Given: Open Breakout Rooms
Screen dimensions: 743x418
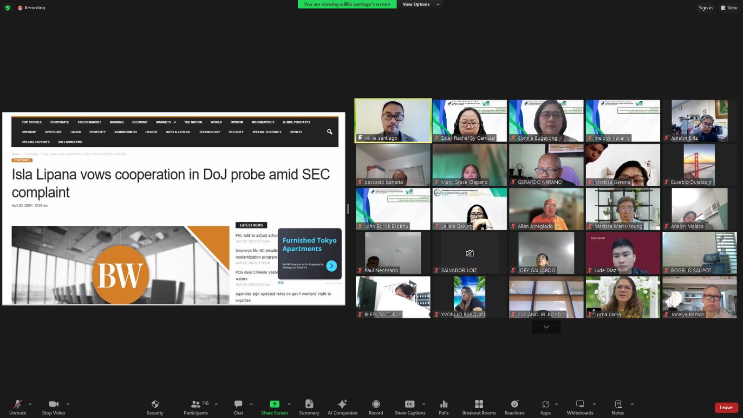Looking at the screenshot, I should (479, 407).
